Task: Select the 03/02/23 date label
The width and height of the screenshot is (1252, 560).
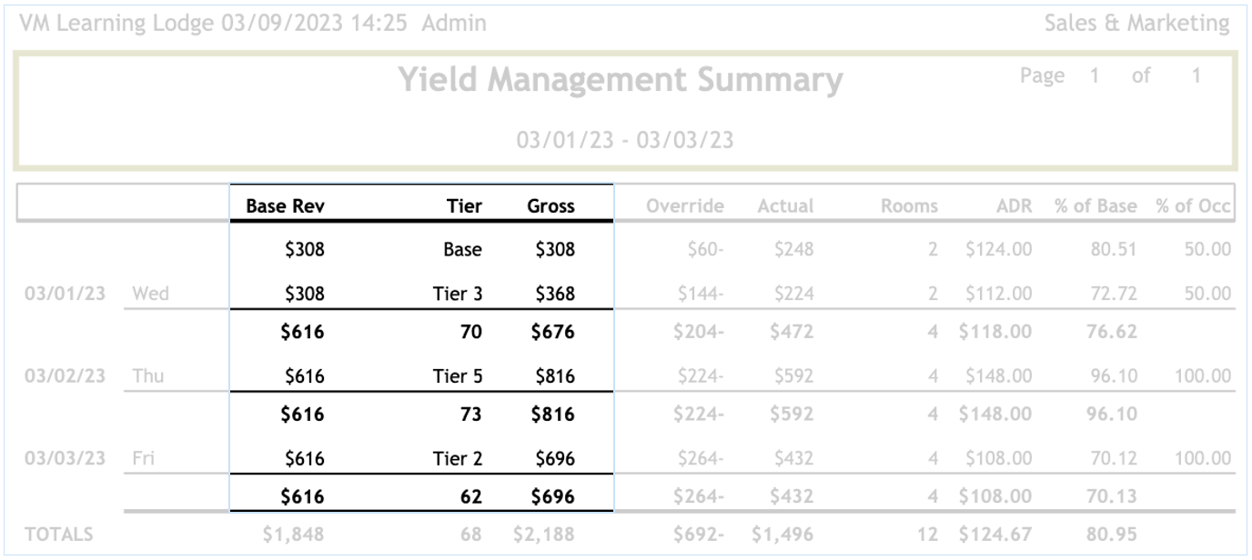Action: click(x=65, y=375)
